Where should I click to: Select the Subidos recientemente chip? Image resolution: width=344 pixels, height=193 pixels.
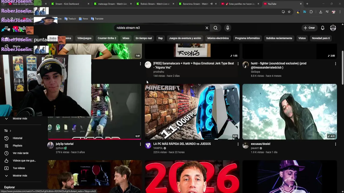coord(279,38)
